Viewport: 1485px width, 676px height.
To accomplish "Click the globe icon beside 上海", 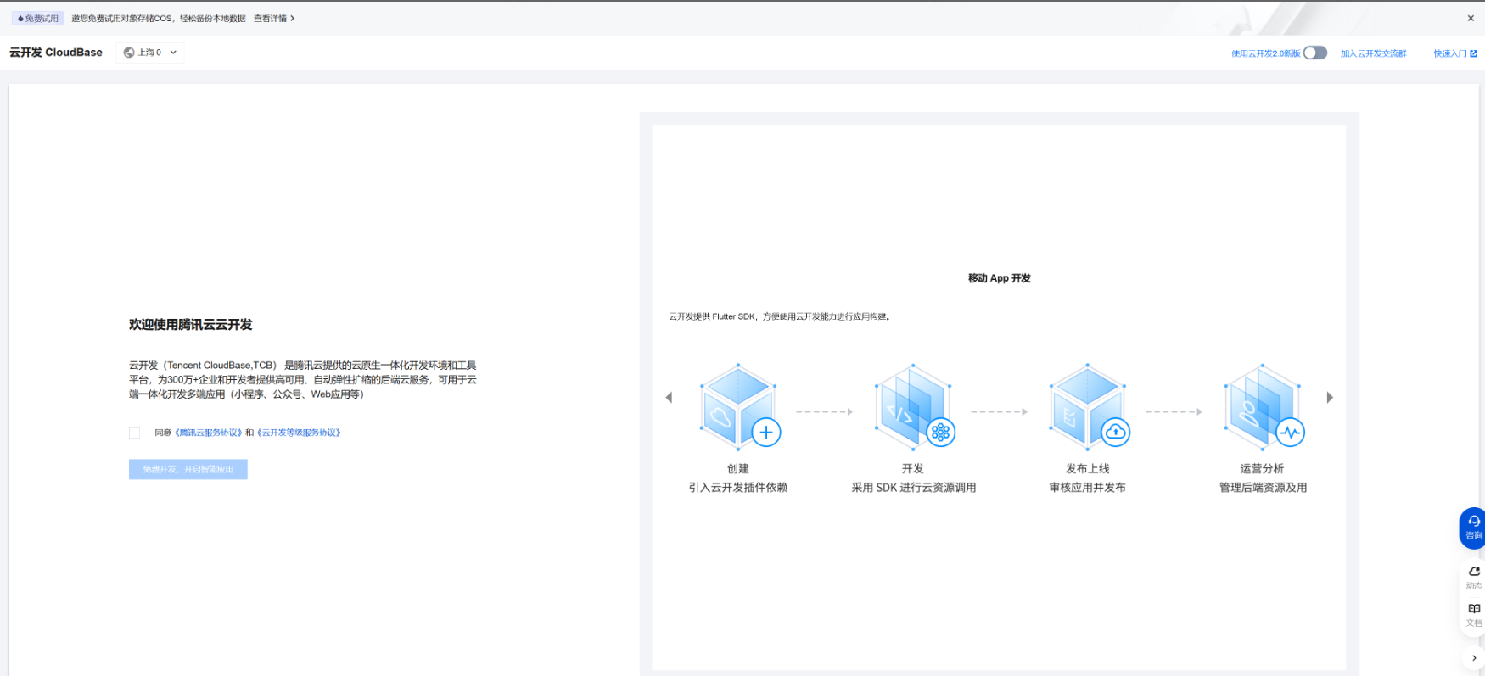I will click(x=129, y=53).
